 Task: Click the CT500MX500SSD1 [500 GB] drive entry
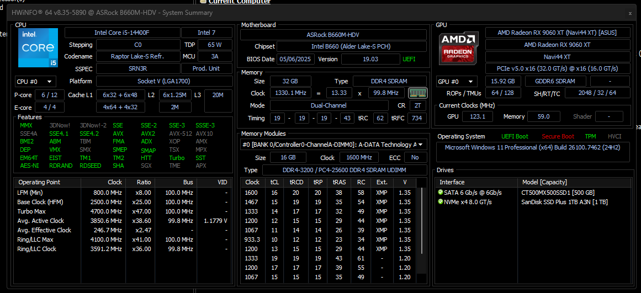coord(558,193)
